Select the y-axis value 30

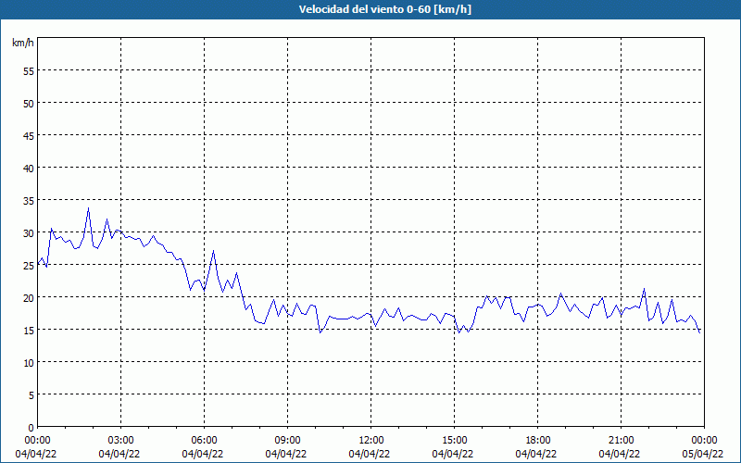[29, 233]
